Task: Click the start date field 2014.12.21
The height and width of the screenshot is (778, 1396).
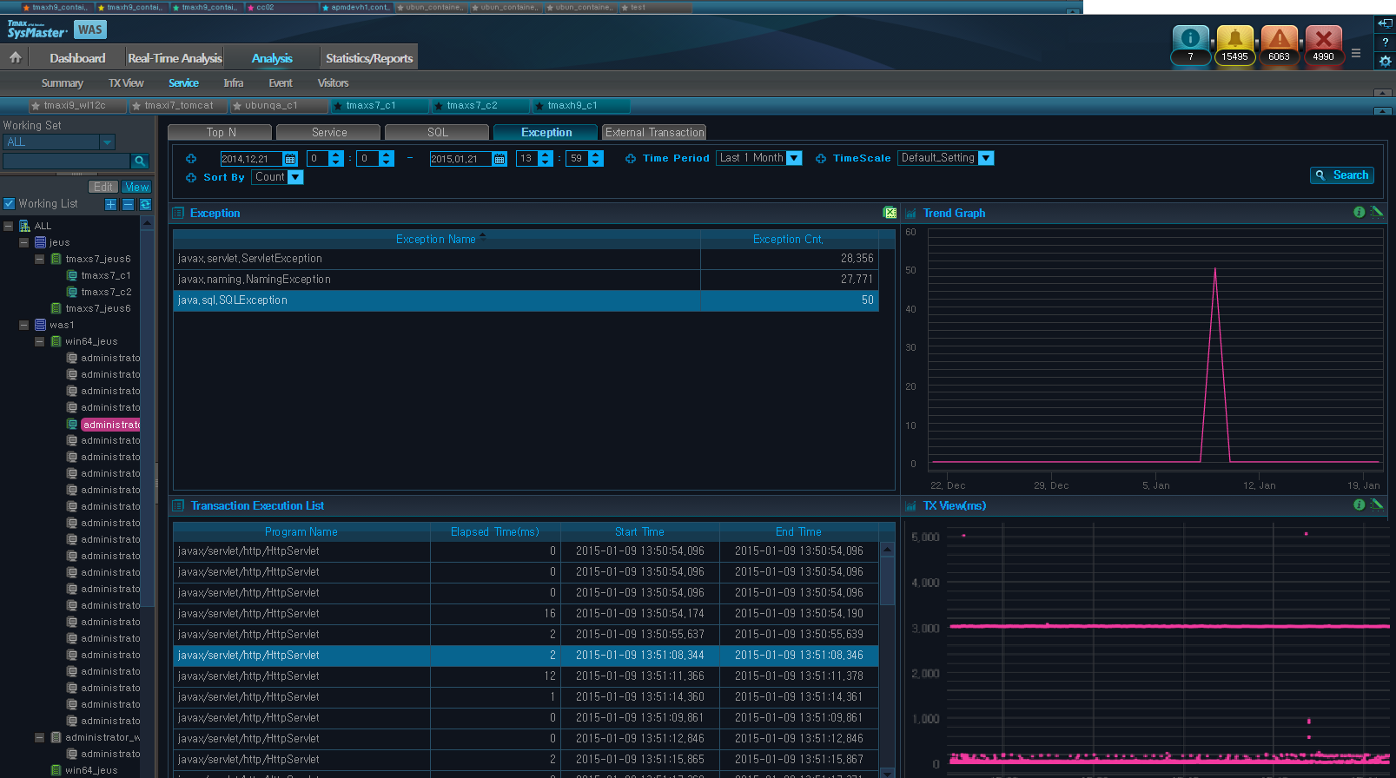Action: coord(251,159)
